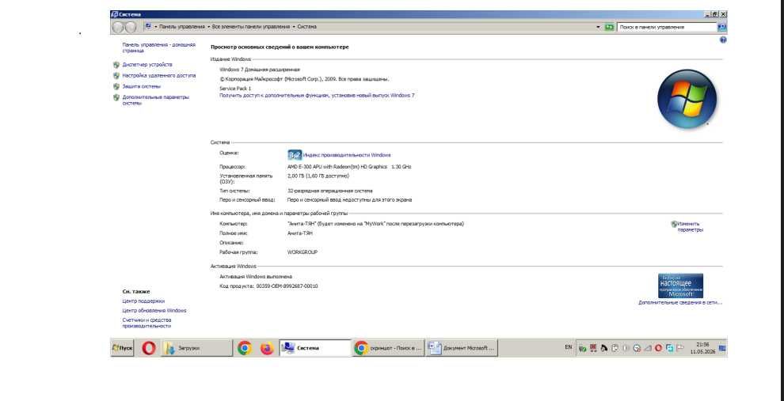Click the 2,00 ГБ installed memory value

pos(318,176)
